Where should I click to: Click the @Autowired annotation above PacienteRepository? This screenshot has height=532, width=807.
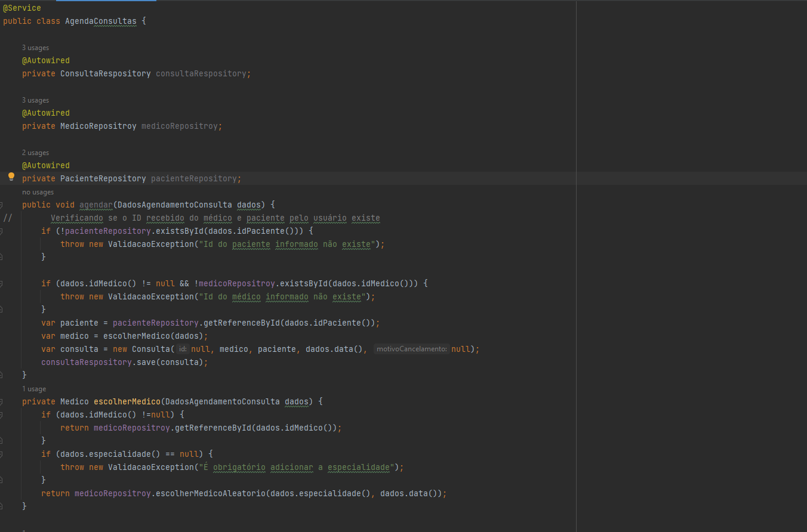pyautogui.click(x=46, y=165)
